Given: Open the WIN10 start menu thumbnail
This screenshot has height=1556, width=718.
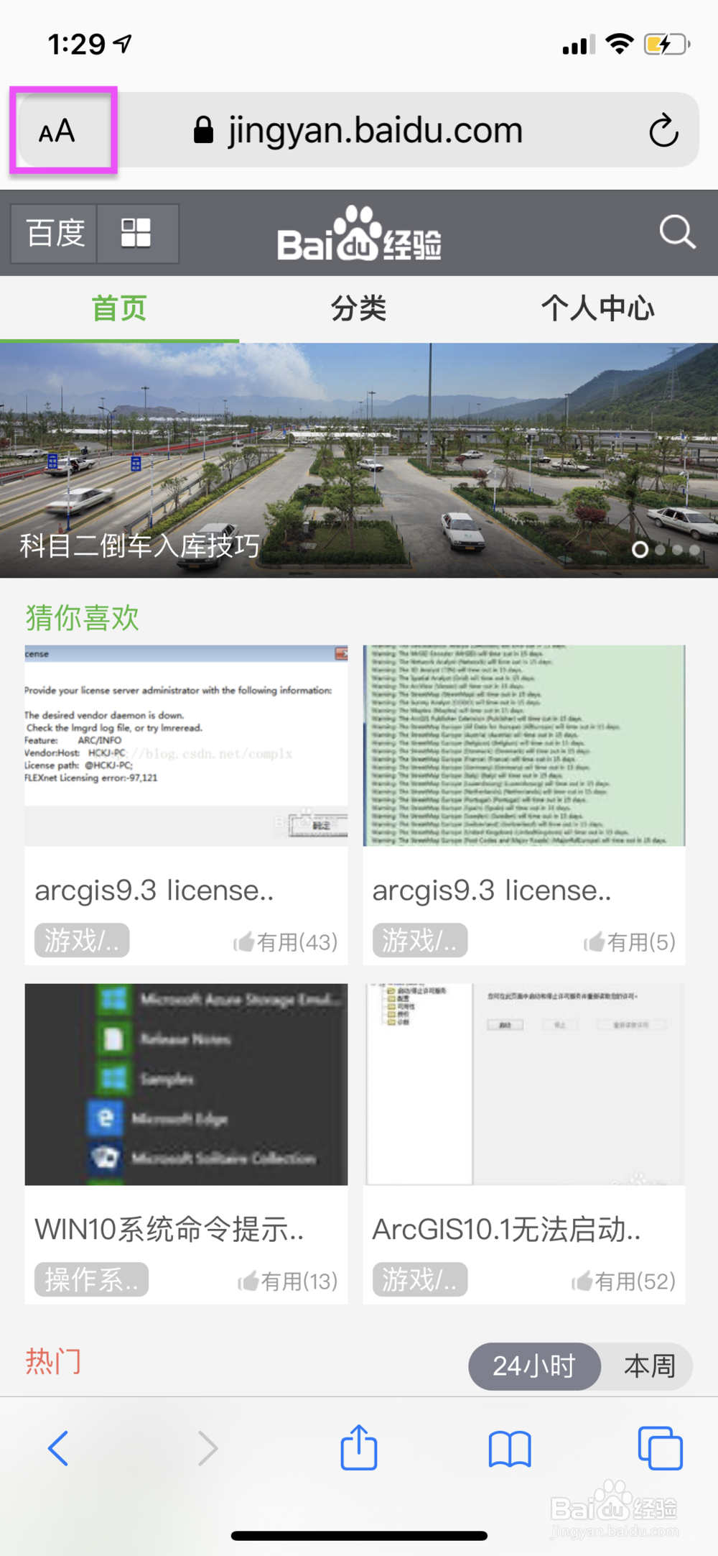Looking at the screenshot, I should point(186,1085).
